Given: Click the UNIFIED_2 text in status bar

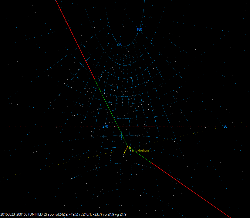Looking at the screenshot, I should tap(38, 213).
